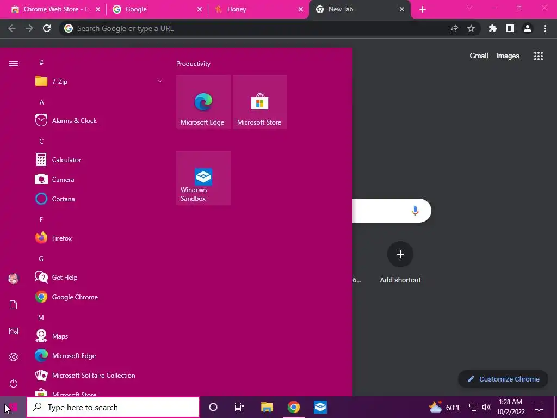
Task: Share this page icon in address bar
Action: click(454, 28)
